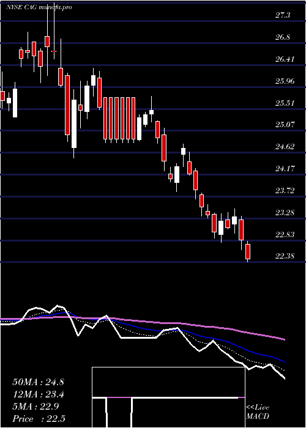Click the 23.72 price axis label
306x428 pixels.
point(285,191)
